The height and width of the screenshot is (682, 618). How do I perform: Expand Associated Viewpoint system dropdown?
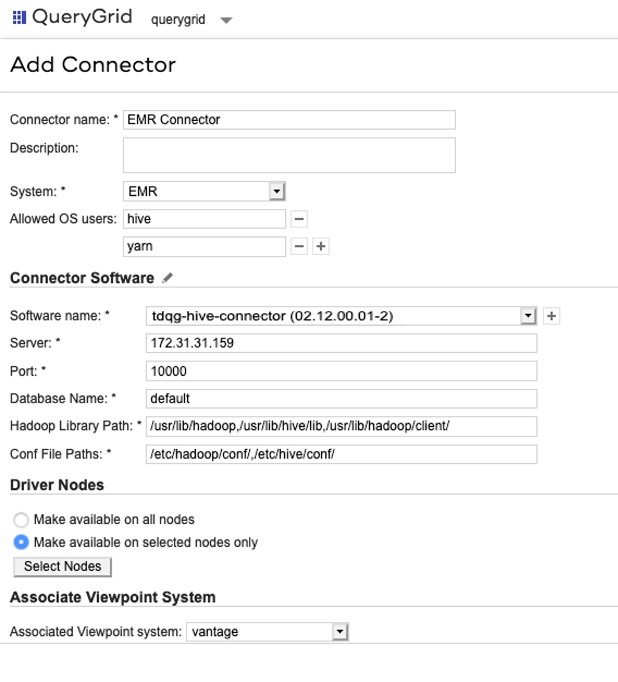pyautogui.click(x=340, y=632)
